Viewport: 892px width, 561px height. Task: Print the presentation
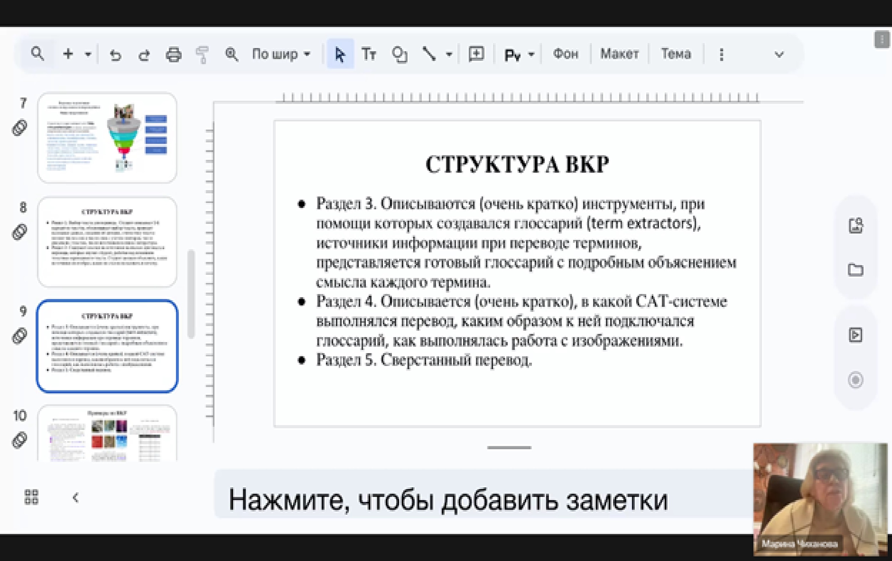[173, 55]
